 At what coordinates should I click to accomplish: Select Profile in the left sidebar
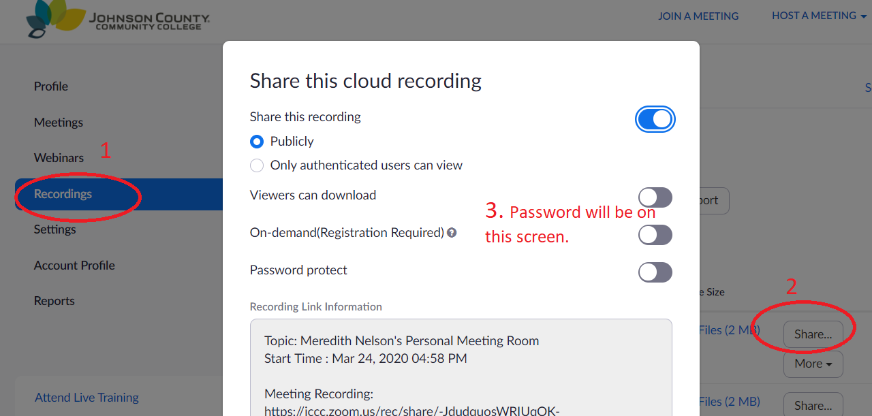click(x=50, y=86)
